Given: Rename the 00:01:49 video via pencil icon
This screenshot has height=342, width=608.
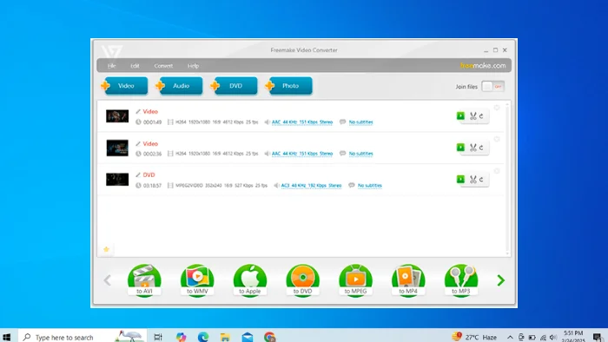Looking at the screenshot, I should (137, 112).
